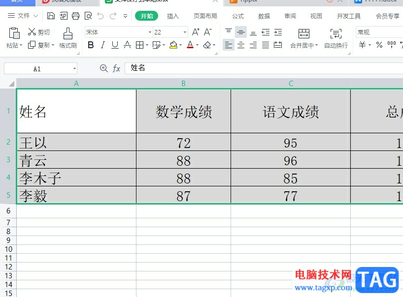Screen dimensions: 403x297
Task: Decrease font size with A- icon
Action: point(208,32)
